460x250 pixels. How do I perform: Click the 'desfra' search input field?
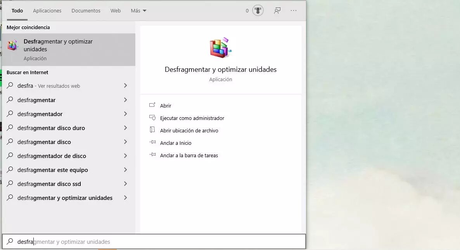click(x=154, y=241)
